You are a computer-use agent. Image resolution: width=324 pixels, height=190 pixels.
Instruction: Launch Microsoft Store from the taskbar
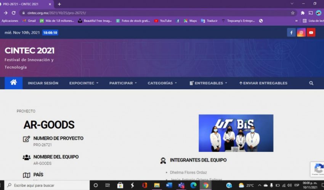(x=120, y=185)
